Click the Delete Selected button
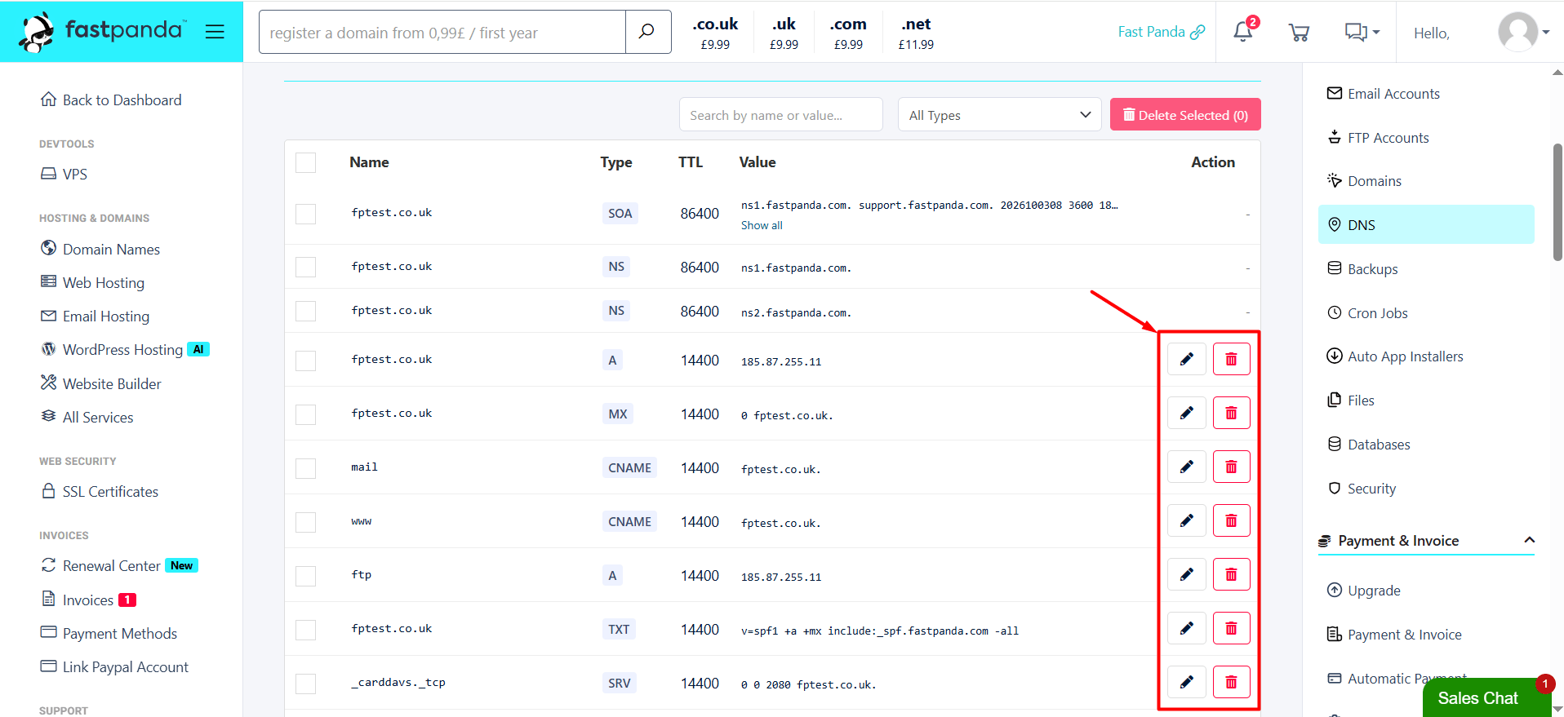The height and width of the screenshot is (717, 1564). [x=1185, y=115]
